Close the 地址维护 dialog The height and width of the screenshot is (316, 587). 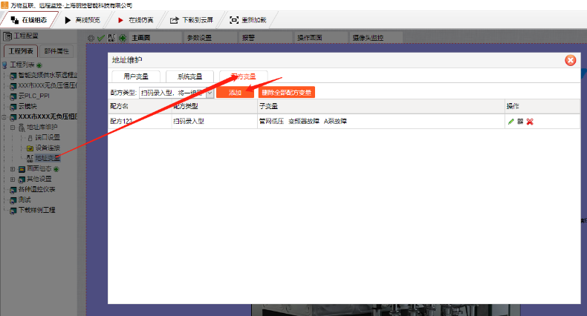point(570,61)
